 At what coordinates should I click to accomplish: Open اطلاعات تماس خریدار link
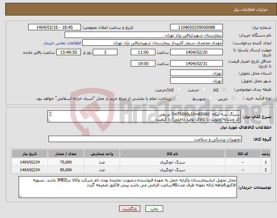(62, 43)
